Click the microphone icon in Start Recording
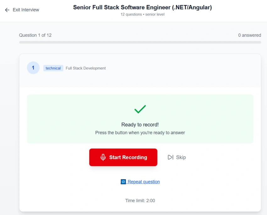This screenshot has width=267, height=215. (103, 157)
